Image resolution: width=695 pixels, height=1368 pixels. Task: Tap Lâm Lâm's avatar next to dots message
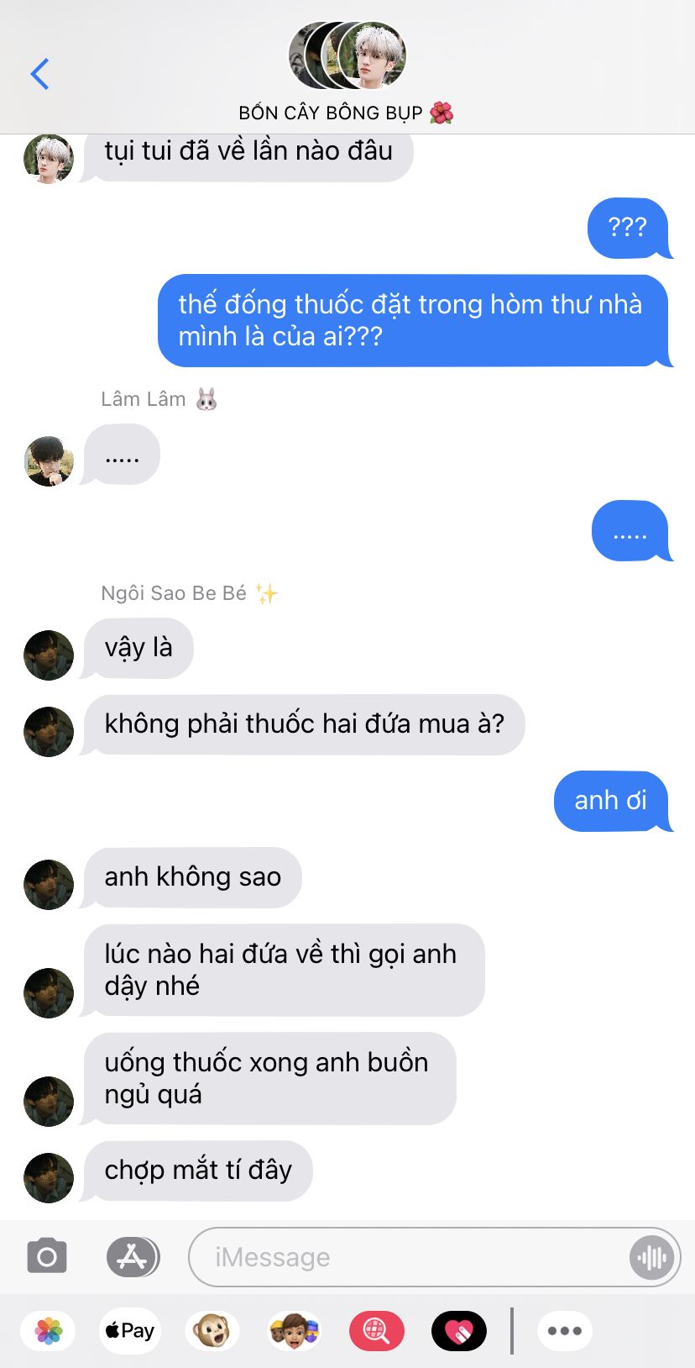(49, 460)
